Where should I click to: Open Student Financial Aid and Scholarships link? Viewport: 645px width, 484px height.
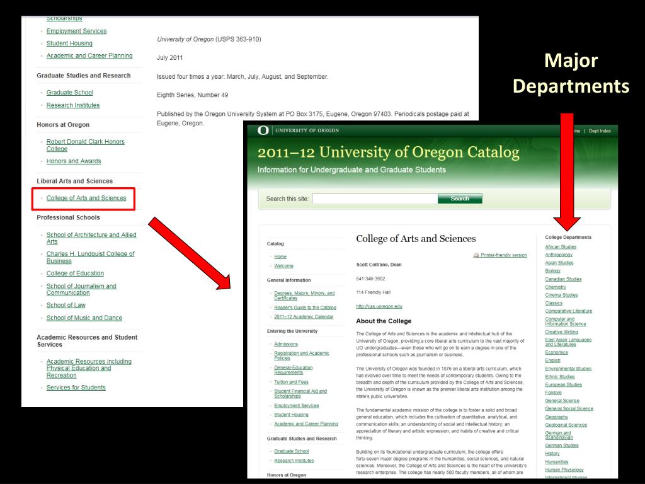(300, 393)
